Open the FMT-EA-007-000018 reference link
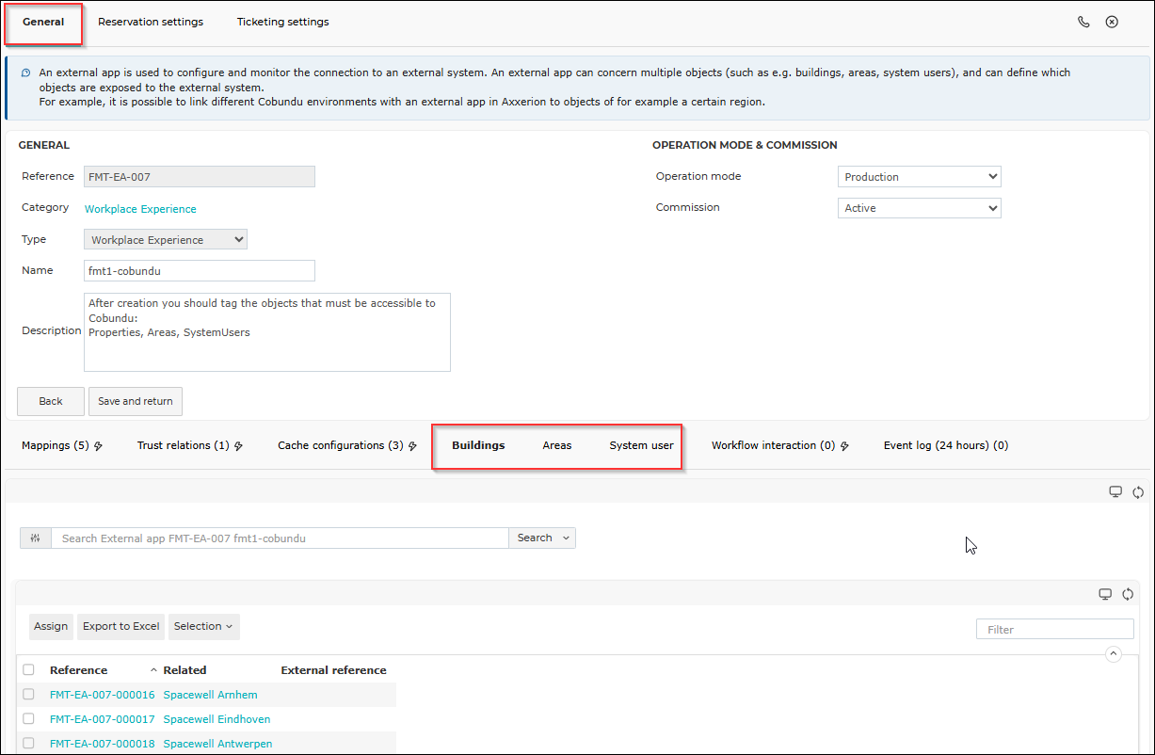Viewport: 1155px width, 755px height. (102, 744)
